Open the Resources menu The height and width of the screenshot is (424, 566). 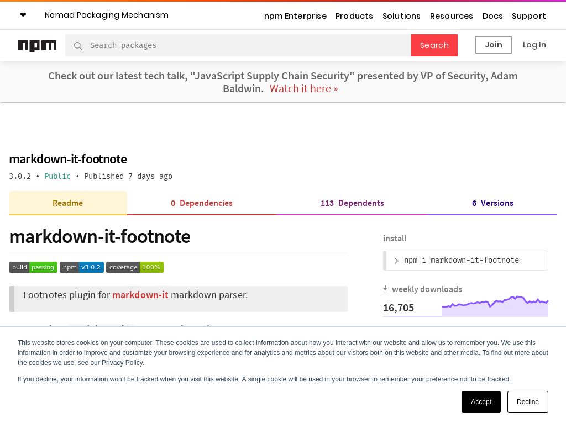(x=452, y=16)
